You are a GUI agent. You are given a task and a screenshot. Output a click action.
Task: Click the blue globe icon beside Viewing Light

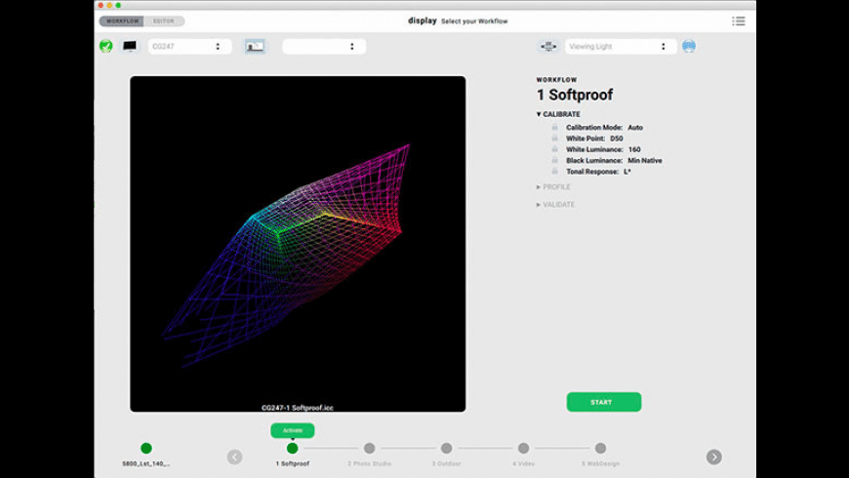point(689,46)
